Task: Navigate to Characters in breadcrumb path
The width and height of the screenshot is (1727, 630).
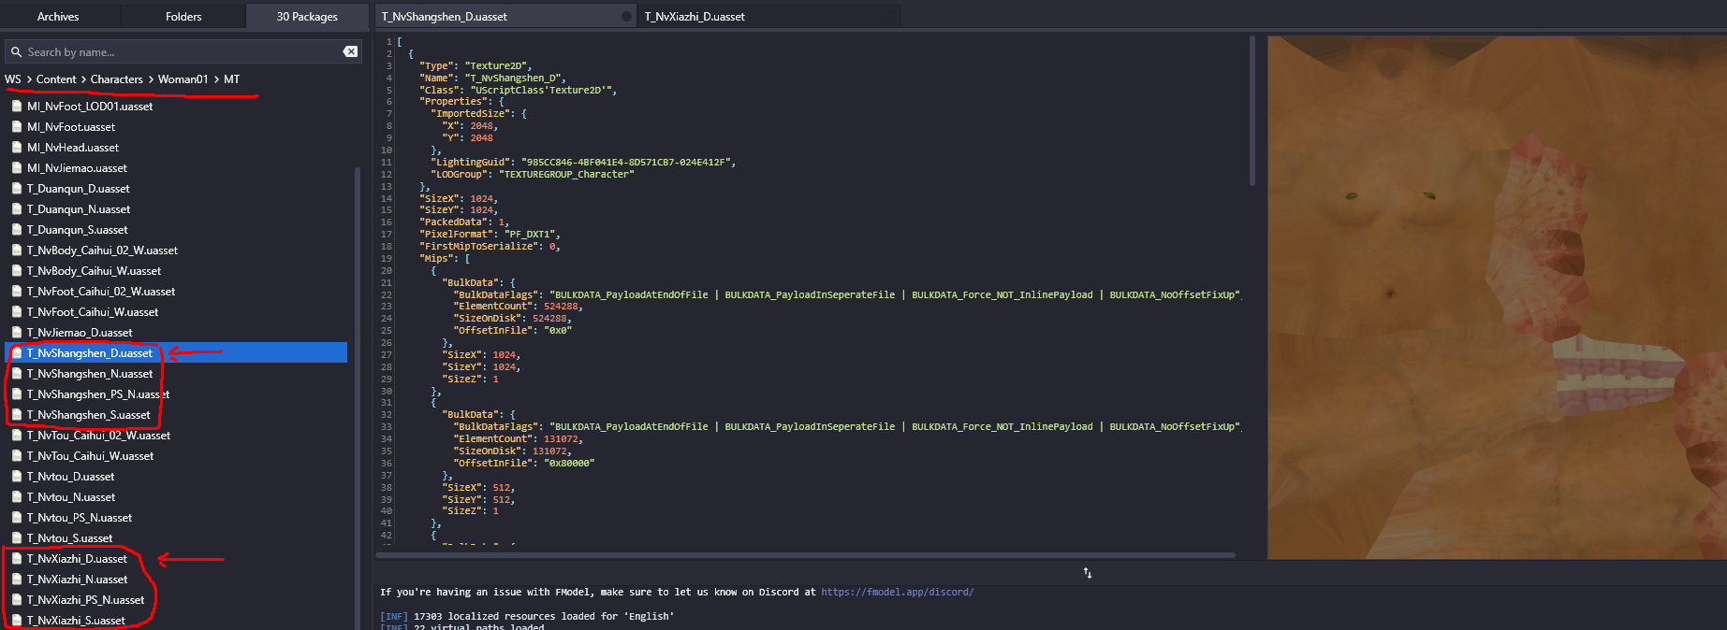Action: tap(117, 79)
